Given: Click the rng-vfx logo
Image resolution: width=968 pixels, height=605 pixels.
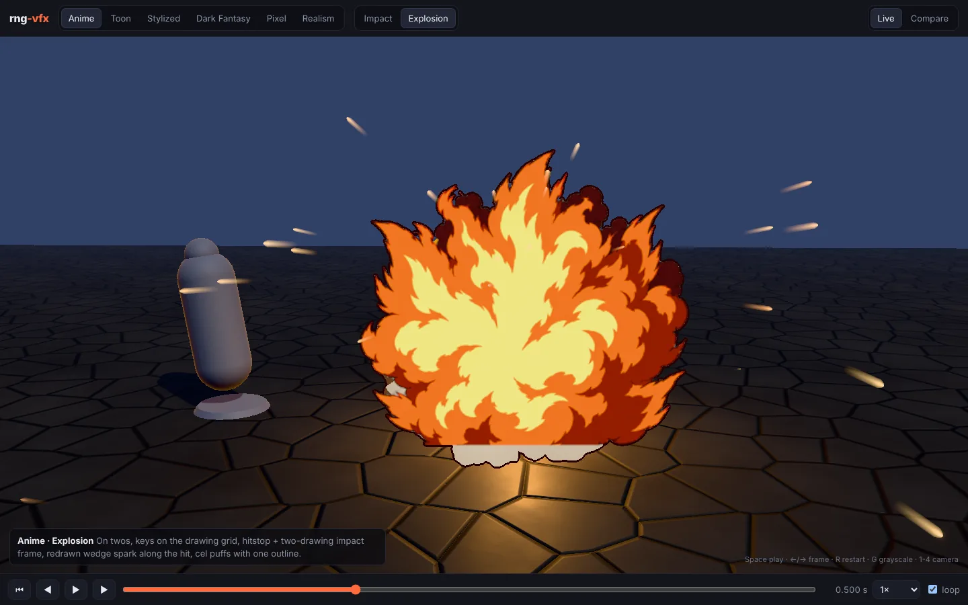Looking at the screenshot, I should click(x=29, y=18).
